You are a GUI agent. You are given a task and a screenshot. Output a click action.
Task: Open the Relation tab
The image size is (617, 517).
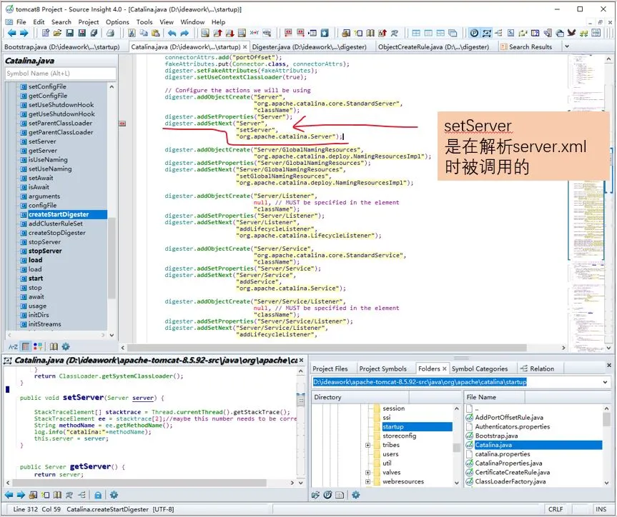pyautogui.click(x=537, y=368)
